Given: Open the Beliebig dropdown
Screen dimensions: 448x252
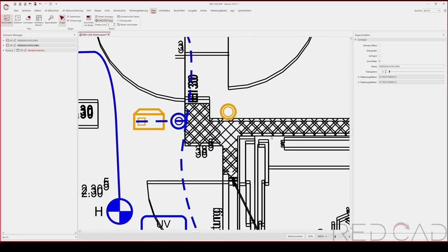Looking at the screenshot, I should pyautogui.click(x=10, y=50).
